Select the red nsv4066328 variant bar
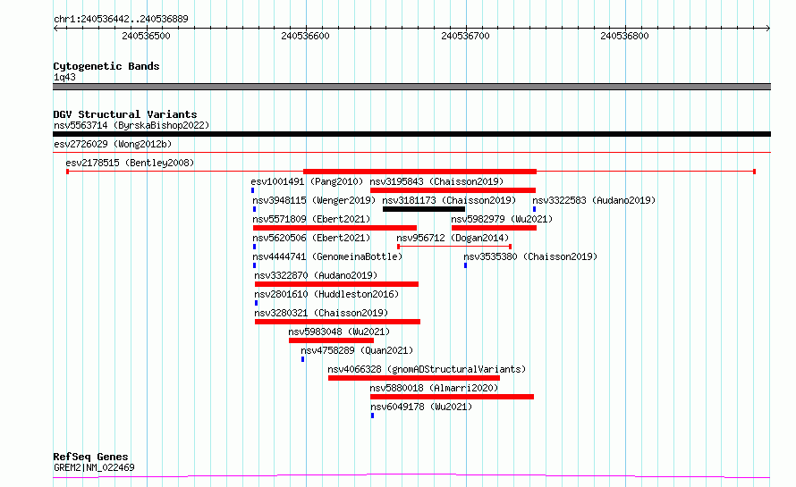Screen dimensions: 796x487 tap(414, 378)
